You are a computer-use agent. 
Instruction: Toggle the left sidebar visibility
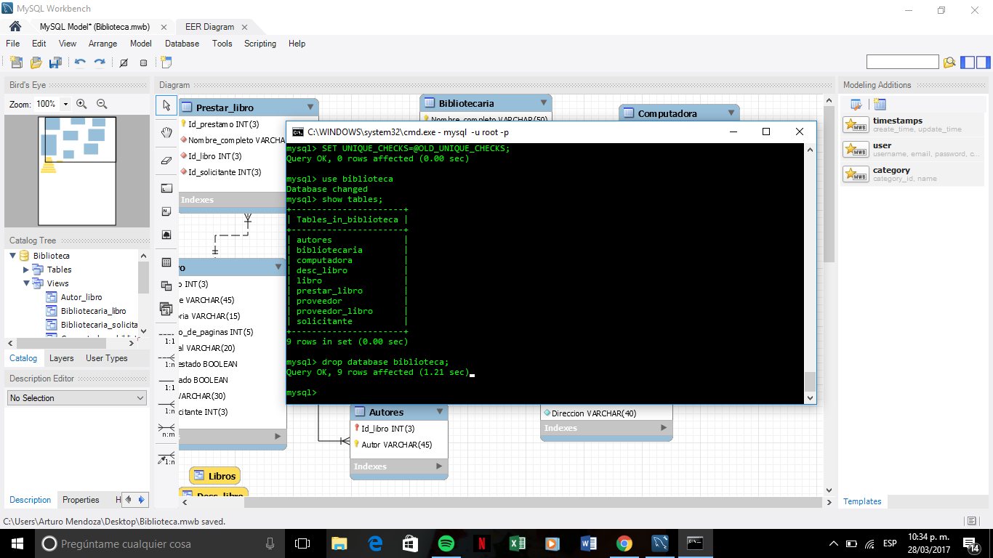coord(968,62)
